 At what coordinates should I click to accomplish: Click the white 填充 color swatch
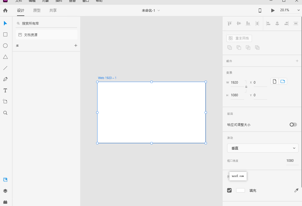[x=240, y=190]
